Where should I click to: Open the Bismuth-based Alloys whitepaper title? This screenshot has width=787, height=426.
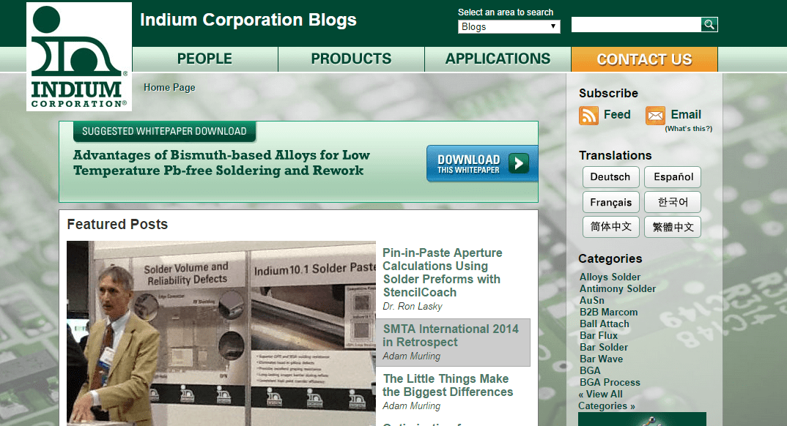pos(221,163)
